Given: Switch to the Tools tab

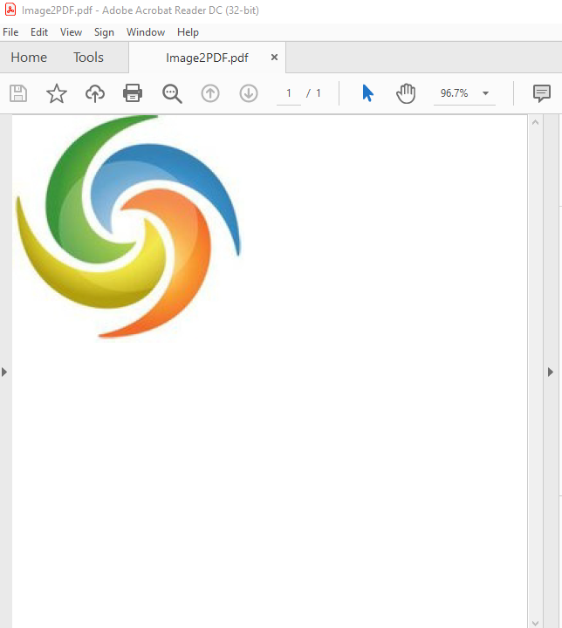Looking at the screenshot, I should point(88,58).
